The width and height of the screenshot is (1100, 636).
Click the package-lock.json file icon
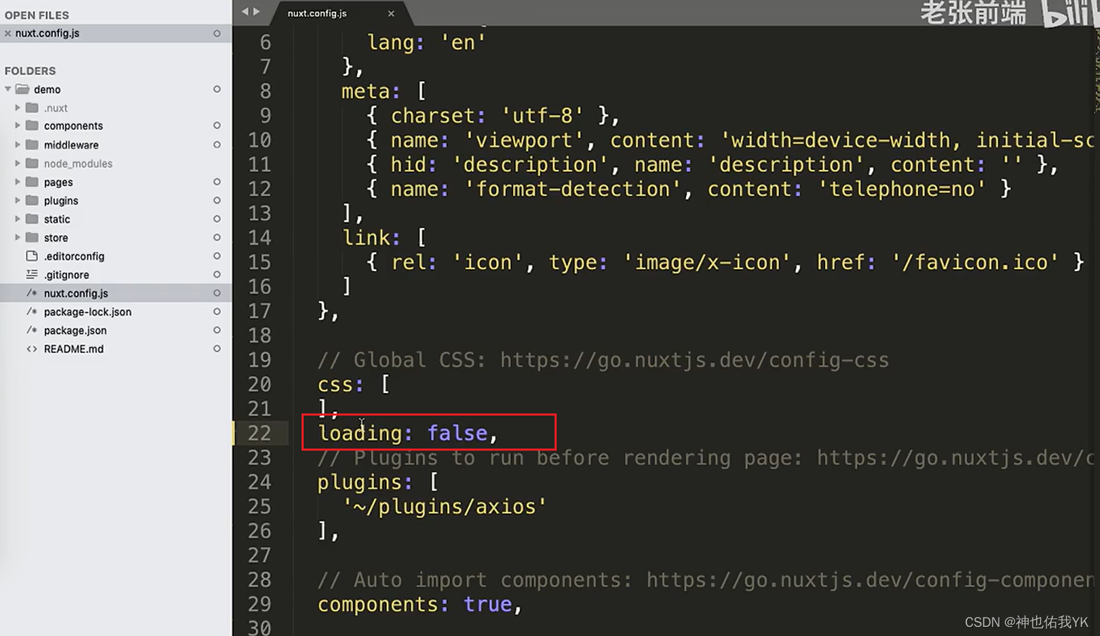click(32, 312)
